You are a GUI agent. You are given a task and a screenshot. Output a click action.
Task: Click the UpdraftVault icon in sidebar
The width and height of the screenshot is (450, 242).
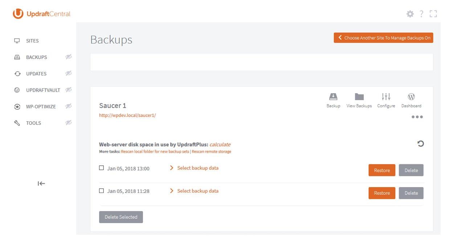pos(17,90)
